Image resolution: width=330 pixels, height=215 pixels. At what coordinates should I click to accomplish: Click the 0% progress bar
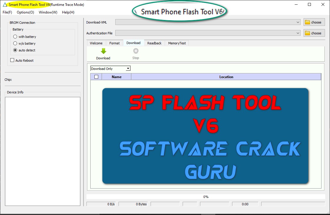(x=206, y=197)
